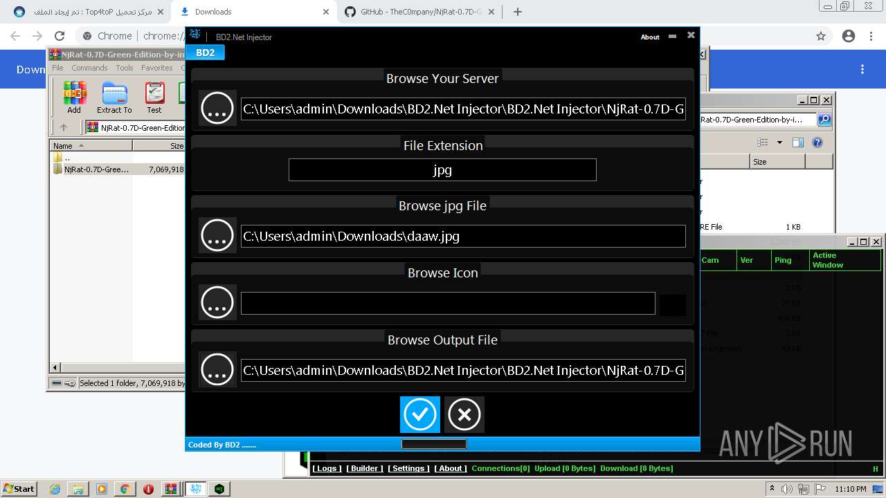The image size is (886, 498).
Task: Edit the server path field
Action: (463, 109)
